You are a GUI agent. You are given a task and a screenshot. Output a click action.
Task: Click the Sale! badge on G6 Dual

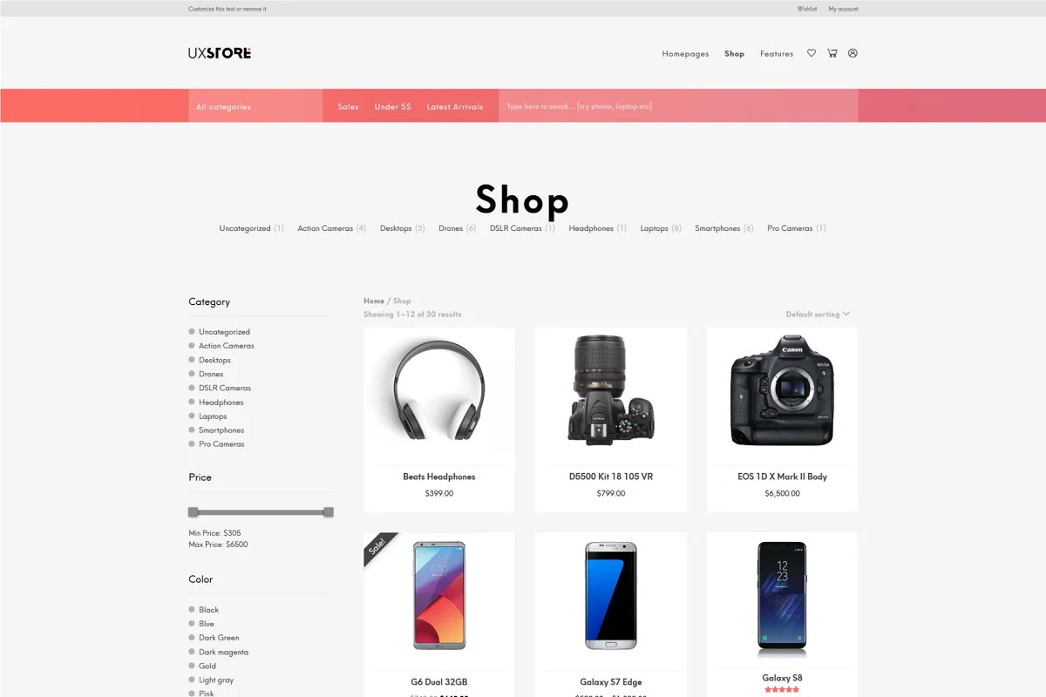pos(377,547)
